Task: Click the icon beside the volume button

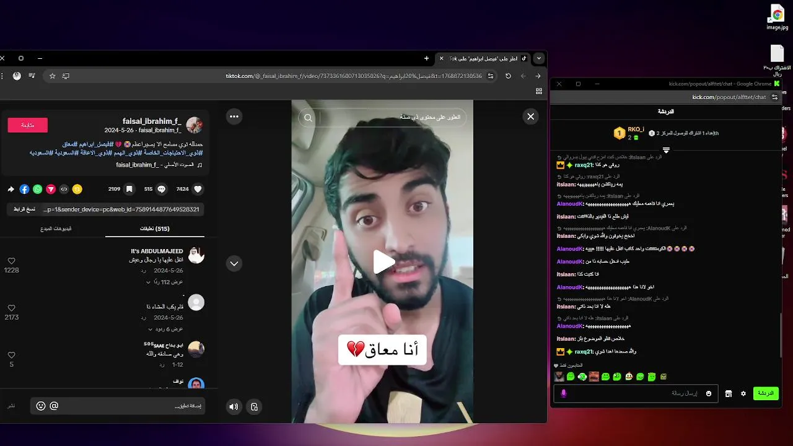Action: pyautogui.click(x=254, y=407)
